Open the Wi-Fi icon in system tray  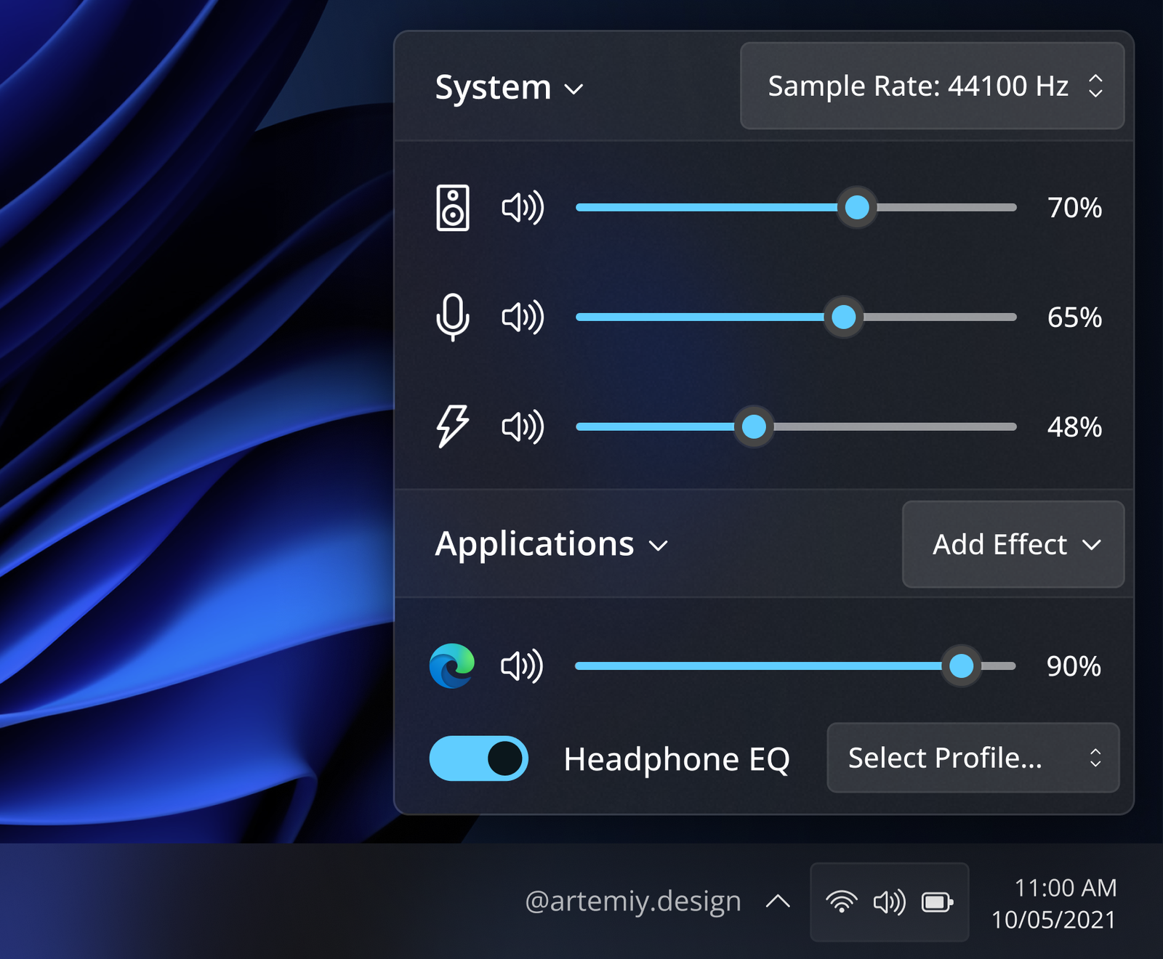841,902
